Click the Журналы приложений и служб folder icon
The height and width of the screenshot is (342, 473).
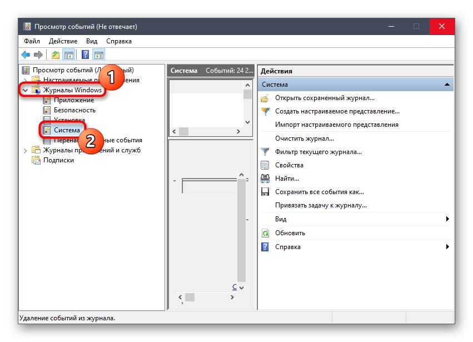coord(36,150)
